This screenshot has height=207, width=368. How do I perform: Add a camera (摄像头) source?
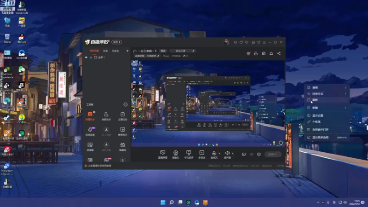click(x=176, y=155)
